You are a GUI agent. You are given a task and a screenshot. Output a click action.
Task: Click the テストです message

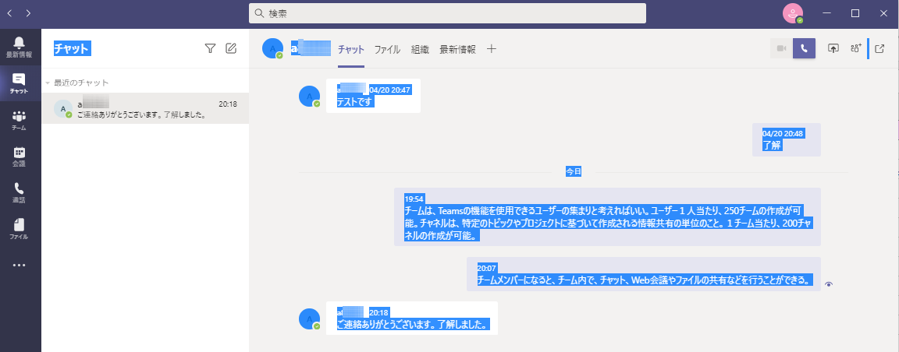pos(373,96)
